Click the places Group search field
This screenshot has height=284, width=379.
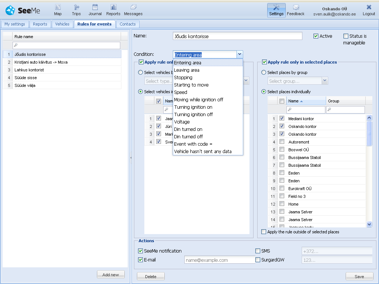tap(345, 109)
